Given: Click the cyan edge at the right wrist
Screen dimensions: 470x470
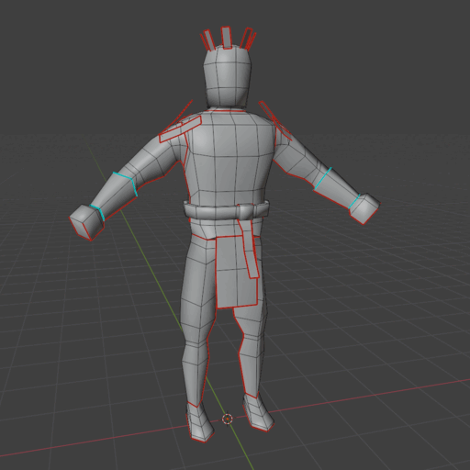Looking at the screenshot, I should [354, 201].
